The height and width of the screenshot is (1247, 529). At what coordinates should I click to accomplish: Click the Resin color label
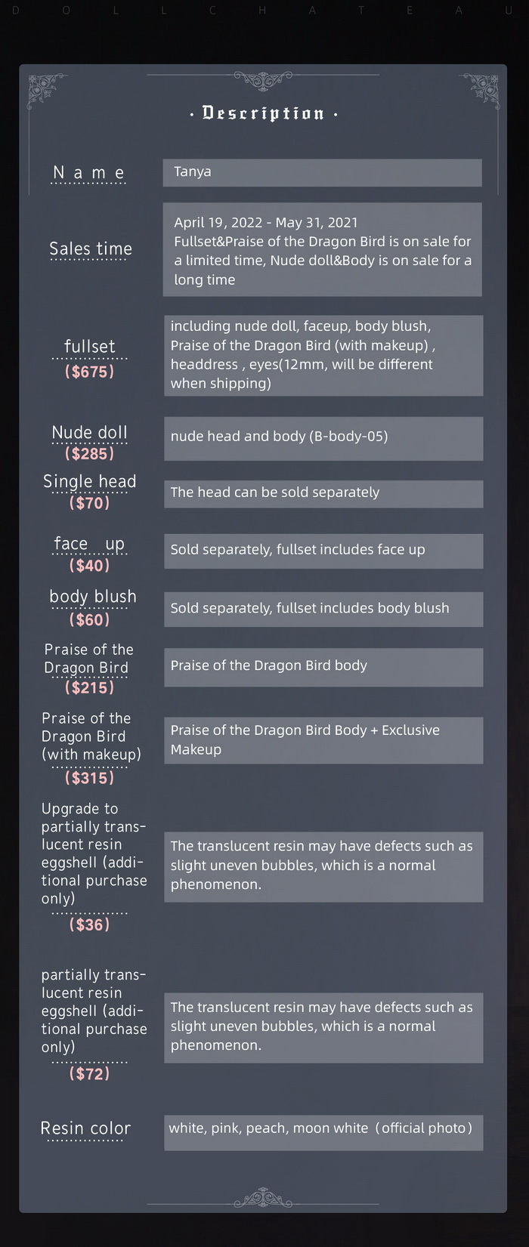tap(85, 1128)
